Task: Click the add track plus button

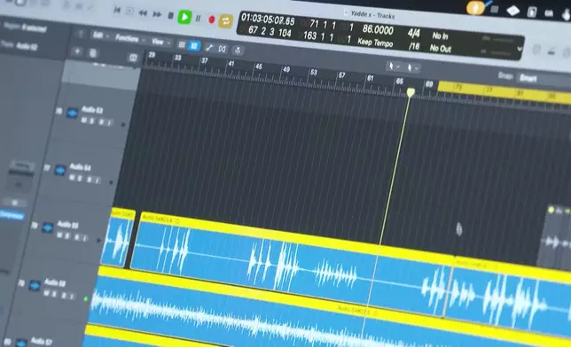Action: coord(77,51)
